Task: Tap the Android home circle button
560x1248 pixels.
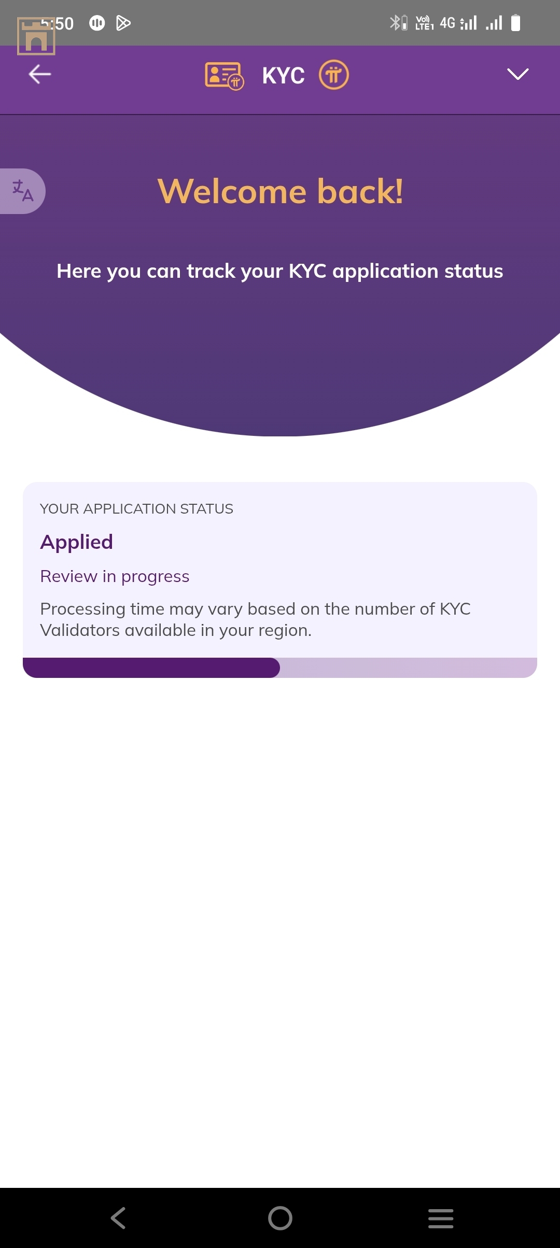Action: click(280, 1218)
